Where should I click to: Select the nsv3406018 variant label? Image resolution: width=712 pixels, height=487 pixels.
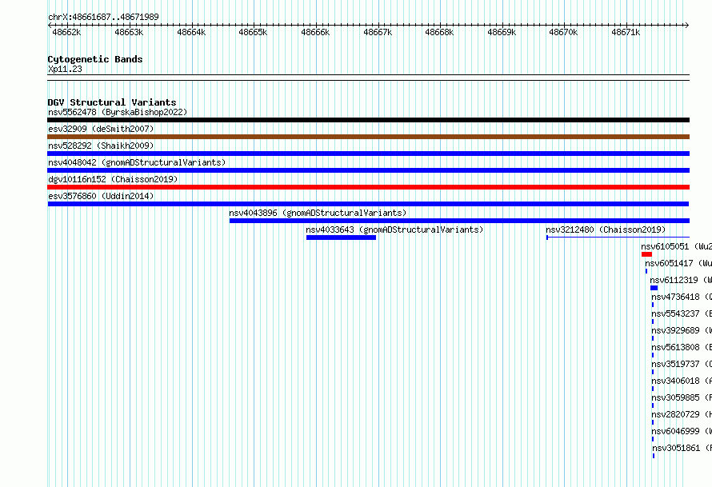(682, 381)
